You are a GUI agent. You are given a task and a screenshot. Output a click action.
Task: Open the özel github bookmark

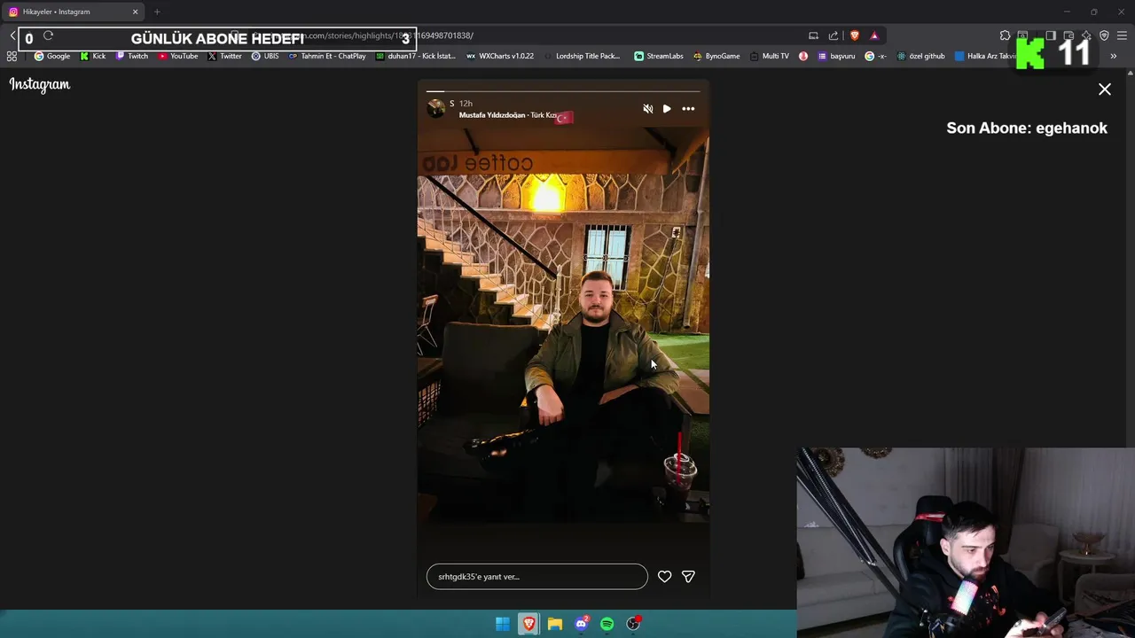(x=920, y=56)
